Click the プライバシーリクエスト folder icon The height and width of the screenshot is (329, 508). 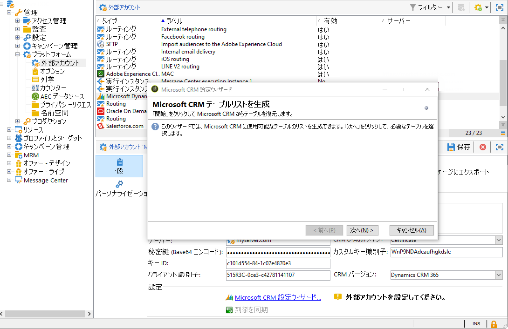pyautogui.click(x=35, y=105)
